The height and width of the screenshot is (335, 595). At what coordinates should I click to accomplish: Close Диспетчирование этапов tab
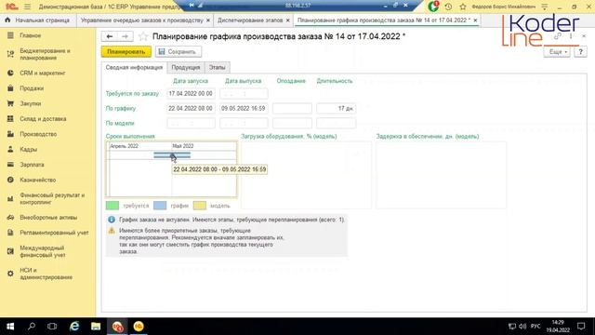click(x=287, y=20)
